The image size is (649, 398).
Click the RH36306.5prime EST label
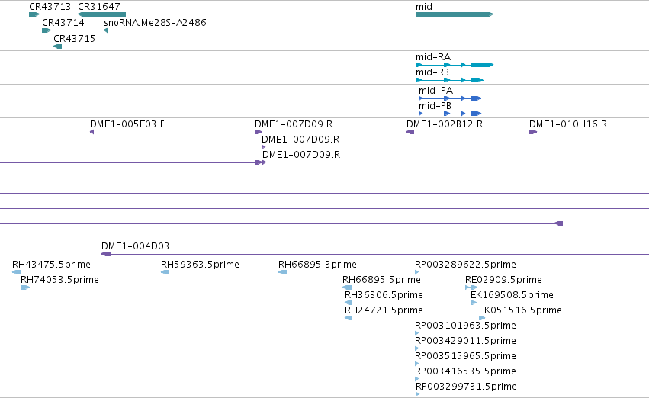pyautogui.click(x=384, y=295)
